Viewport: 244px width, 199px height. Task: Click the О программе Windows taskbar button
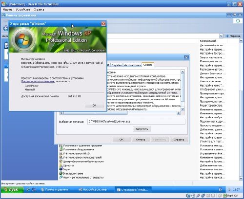[x=133, y=189]
